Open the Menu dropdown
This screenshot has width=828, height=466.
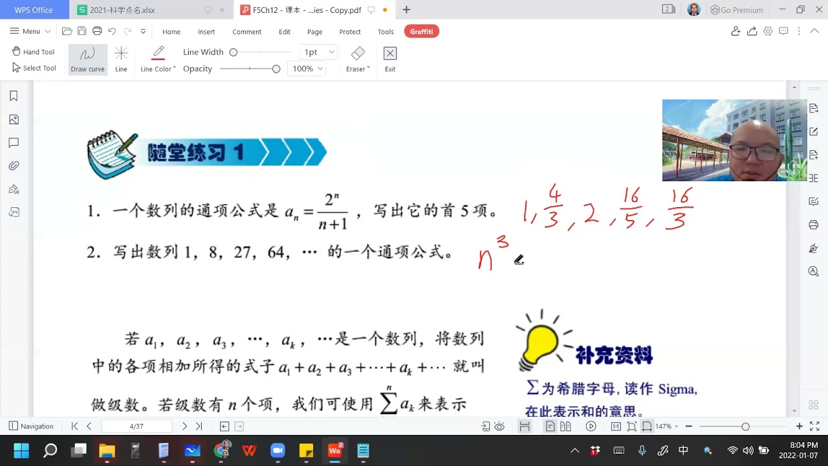tap(30, 31)
